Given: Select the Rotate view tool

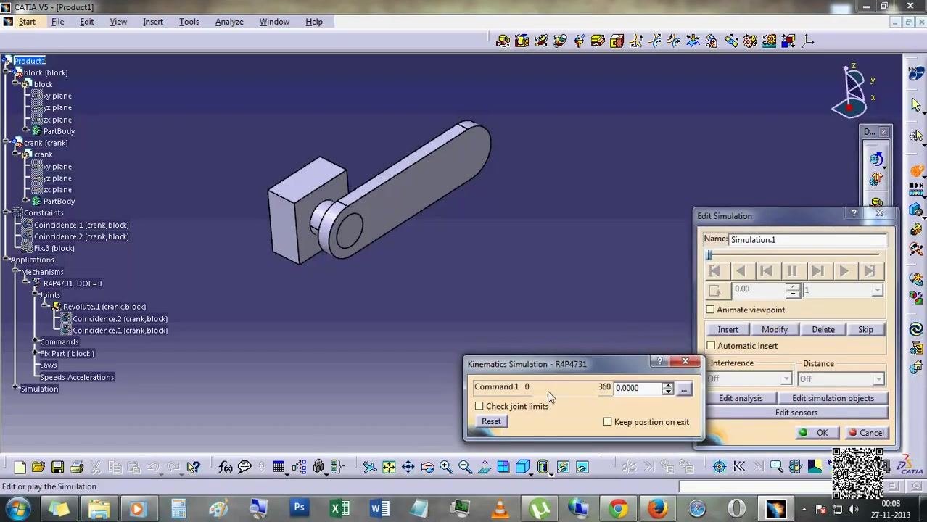Looking at the screenshot, I should click(x=427, y=467).
